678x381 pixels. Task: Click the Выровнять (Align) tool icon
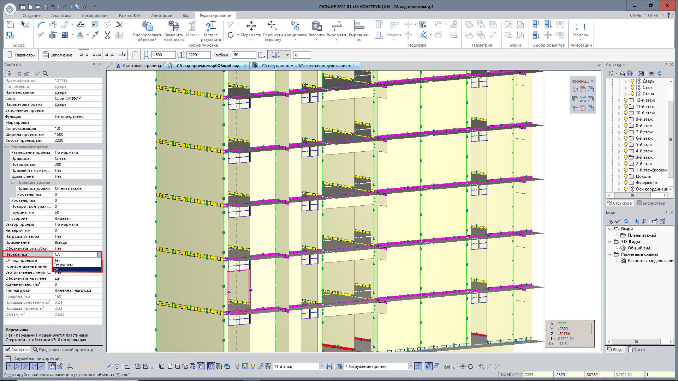coord(337,26)
